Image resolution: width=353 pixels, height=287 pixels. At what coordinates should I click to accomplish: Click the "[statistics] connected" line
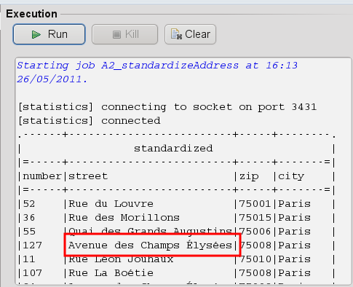click(90, 121)
